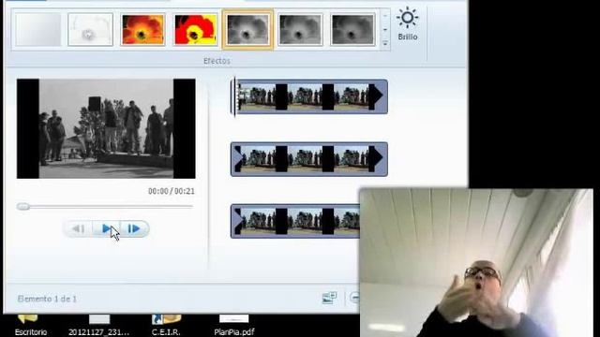Open the Escritorio desktop folder
600x337 pixels.
pos(31,325)
